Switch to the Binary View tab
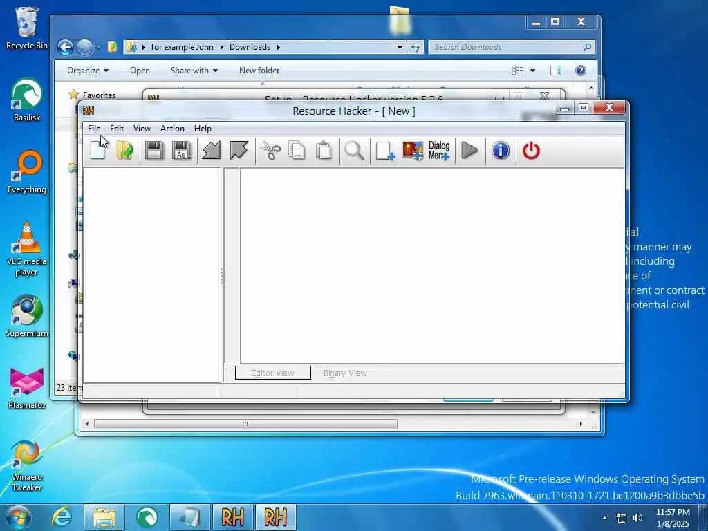 point(345,373)
